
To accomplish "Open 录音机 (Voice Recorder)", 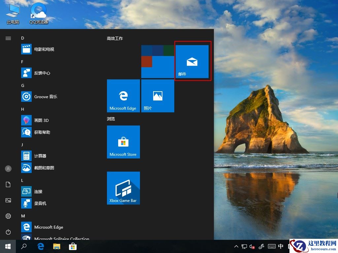I will pyautogui.click(x=40, y=203).
